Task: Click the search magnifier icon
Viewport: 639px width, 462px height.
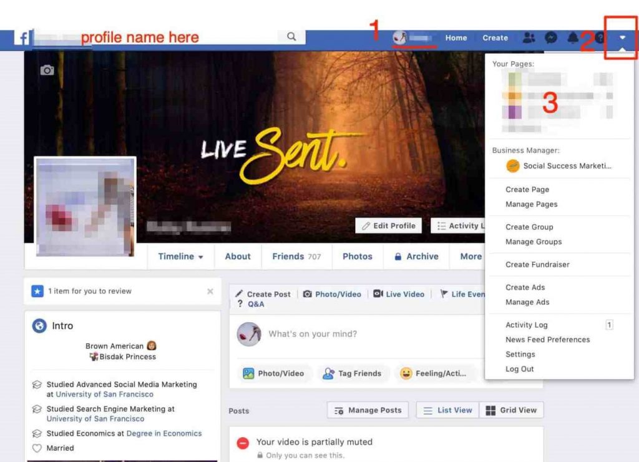Action: click(x=291, y=37)
